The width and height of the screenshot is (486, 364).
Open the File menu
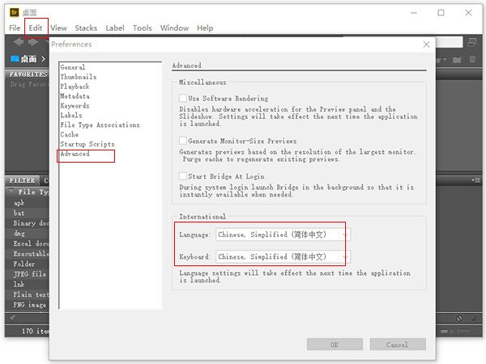pos(15,28)
